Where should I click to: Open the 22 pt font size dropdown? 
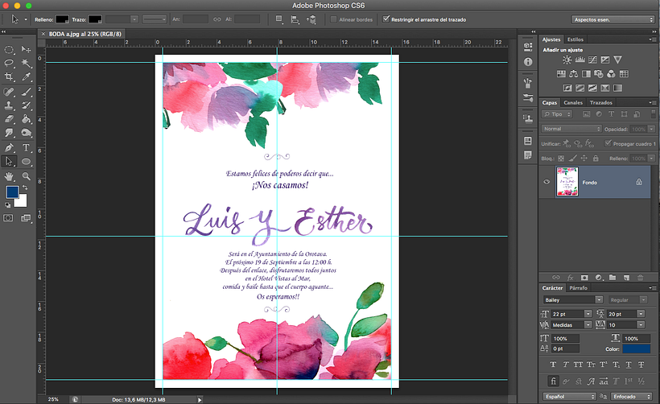coord(588,314)
